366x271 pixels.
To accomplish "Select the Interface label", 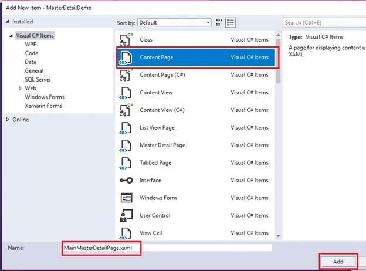I will coord(150,181).
